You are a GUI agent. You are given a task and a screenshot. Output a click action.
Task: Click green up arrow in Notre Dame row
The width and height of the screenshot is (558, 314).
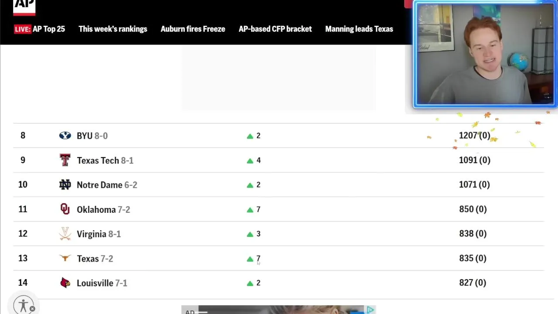(x=250, y=185)
